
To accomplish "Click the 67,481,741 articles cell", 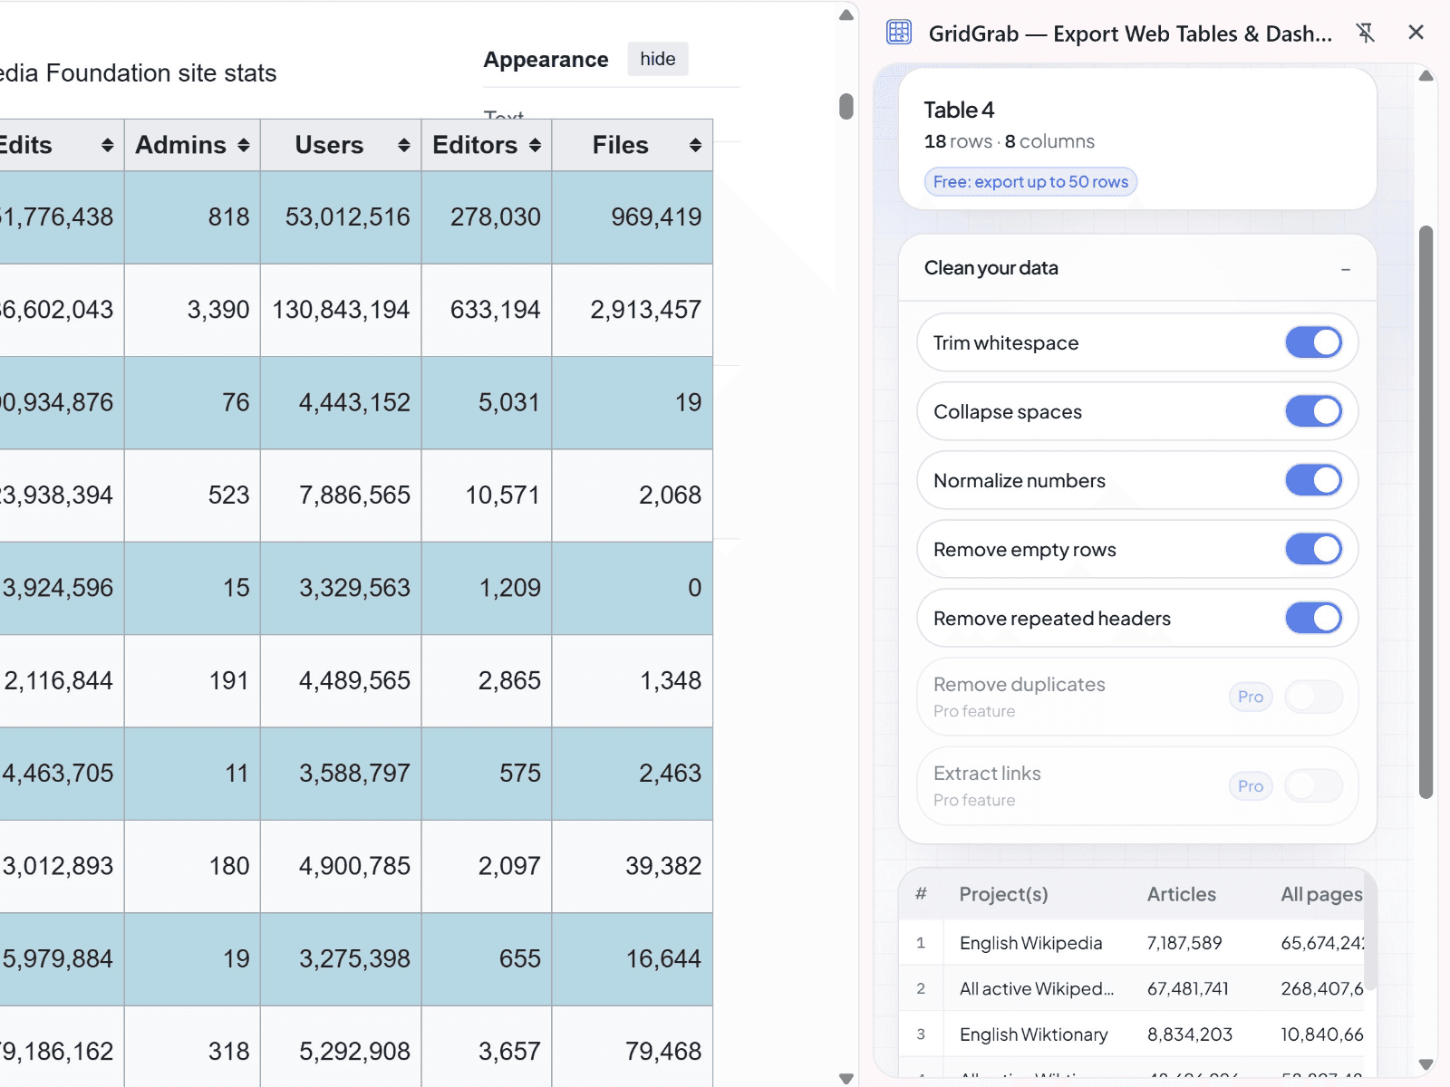I will 1188,988.
